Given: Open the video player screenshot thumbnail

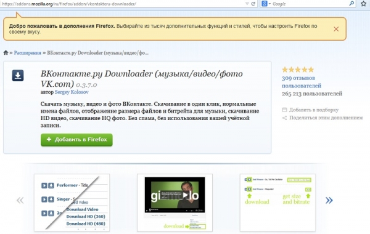Looking at the screenshot, I should 175,203.
